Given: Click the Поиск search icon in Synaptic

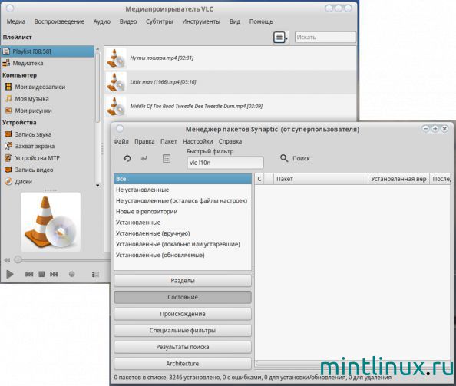Looking at the screenshot, I should (284, 158).
